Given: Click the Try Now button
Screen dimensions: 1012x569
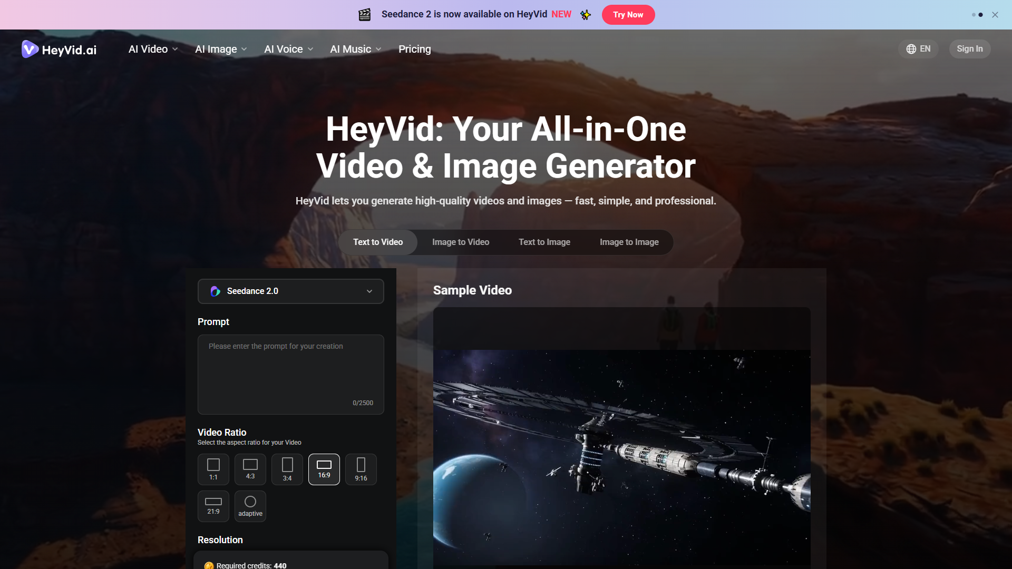Looking at the screenshot, I should [628, 15].
